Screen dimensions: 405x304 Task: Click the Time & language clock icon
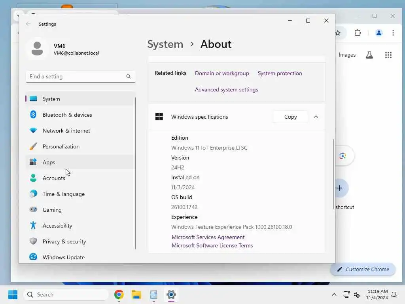[33, 194]
